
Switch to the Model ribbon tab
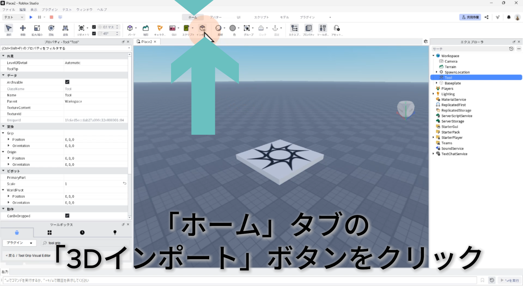284,17
